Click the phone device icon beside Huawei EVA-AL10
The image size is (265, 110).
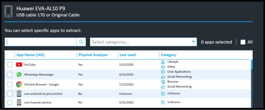coord(9,11)
